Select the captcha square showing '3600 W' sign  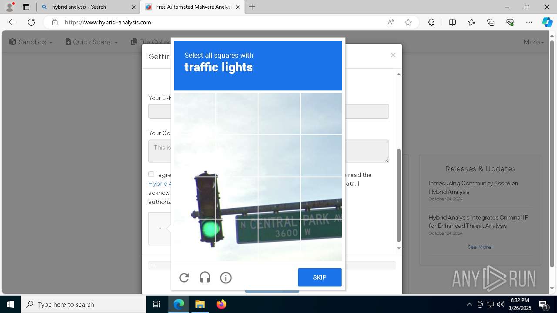coord(279,240)
